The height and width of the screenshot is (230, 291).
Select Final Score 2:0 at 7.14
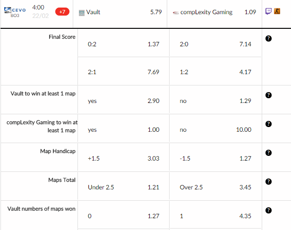(215, 44)
